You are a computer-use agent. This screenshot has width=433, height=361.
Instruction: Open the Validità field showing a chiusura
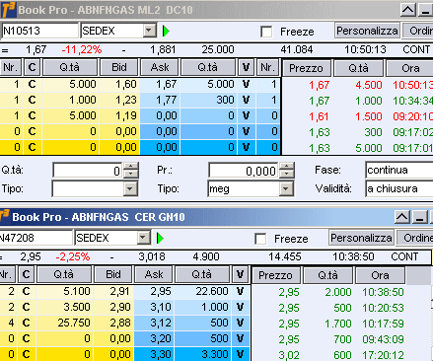[x=398, y=188]
